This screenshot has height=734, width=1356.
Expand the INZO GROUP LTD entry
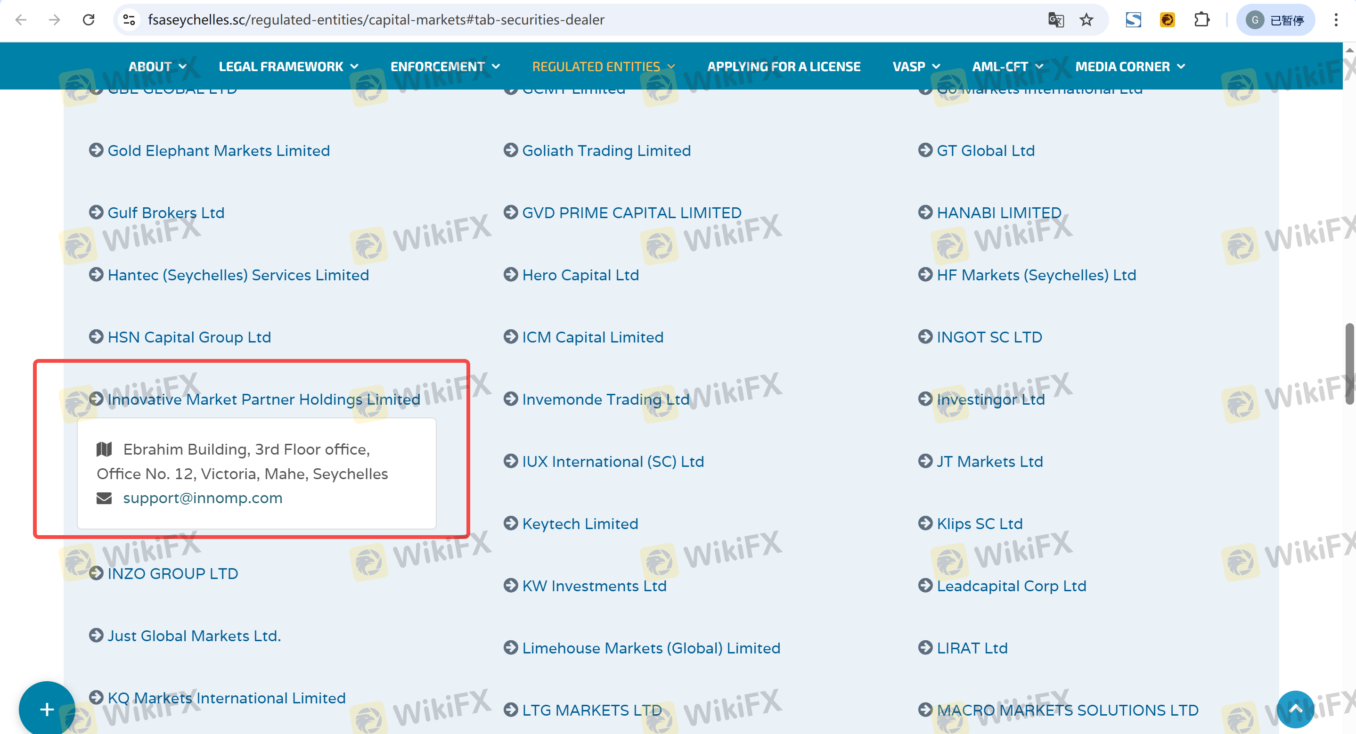pyautogui.click(x=172, y=573)
